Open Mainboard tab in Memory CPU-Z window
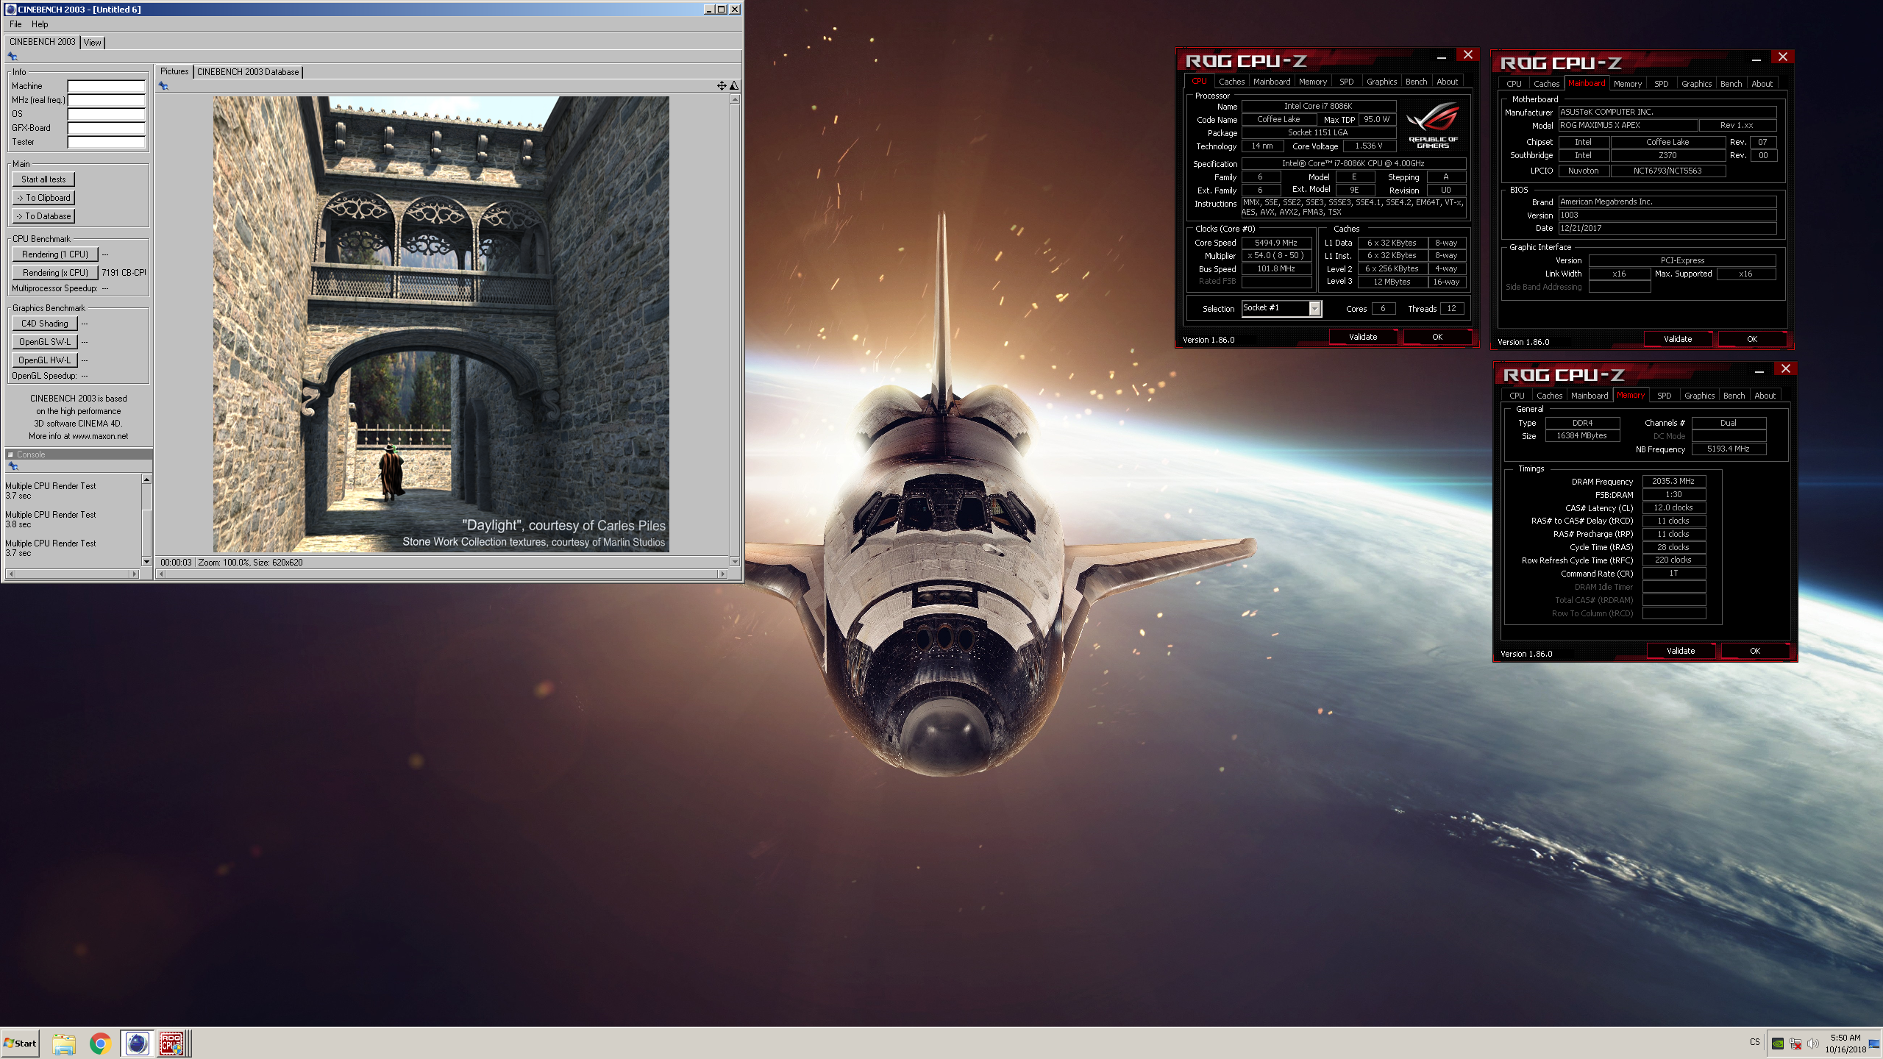 (1590, 396)
